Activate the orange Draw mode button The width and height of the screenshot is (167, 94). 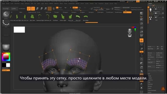click(33, 9)
